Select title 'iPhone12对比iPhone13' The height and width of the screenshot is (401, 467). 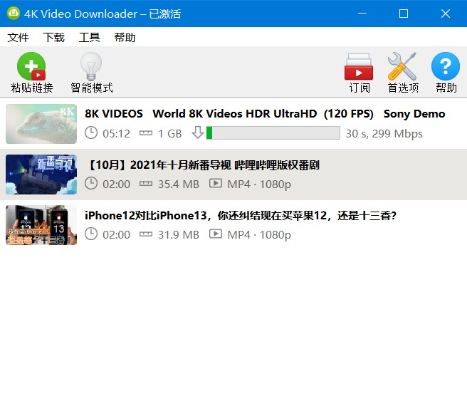[146, 215]
